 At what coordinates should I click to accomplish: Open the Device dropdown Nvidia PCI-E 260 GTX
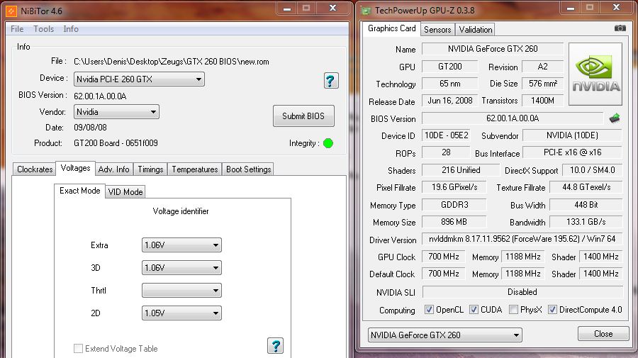pos(139,79)
